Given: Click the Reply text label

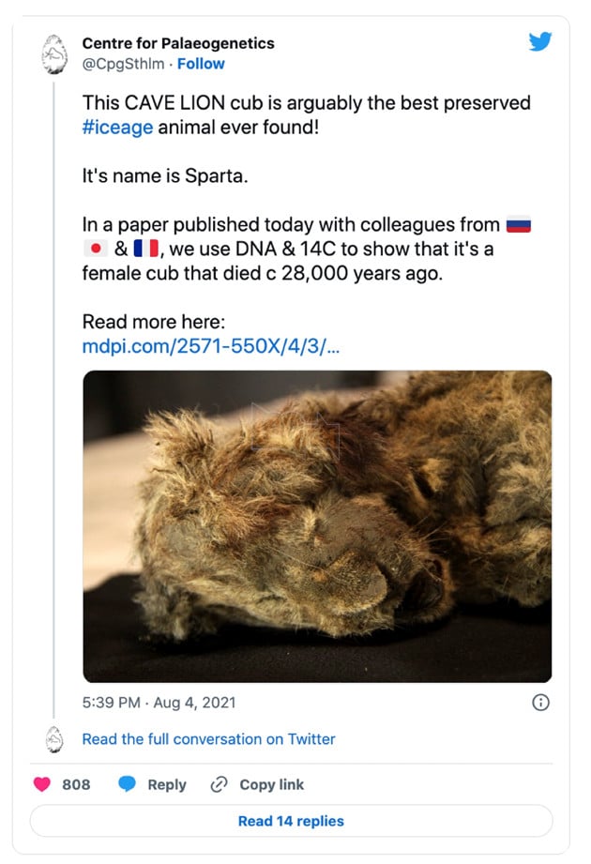Looking at the screenshot, I should tap(167, 784).
